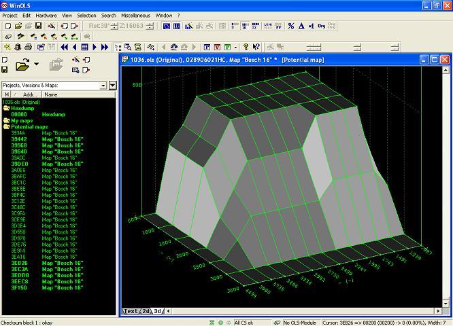
Task: Click the export file icon in top toolbar
Action: click(74, 26)
